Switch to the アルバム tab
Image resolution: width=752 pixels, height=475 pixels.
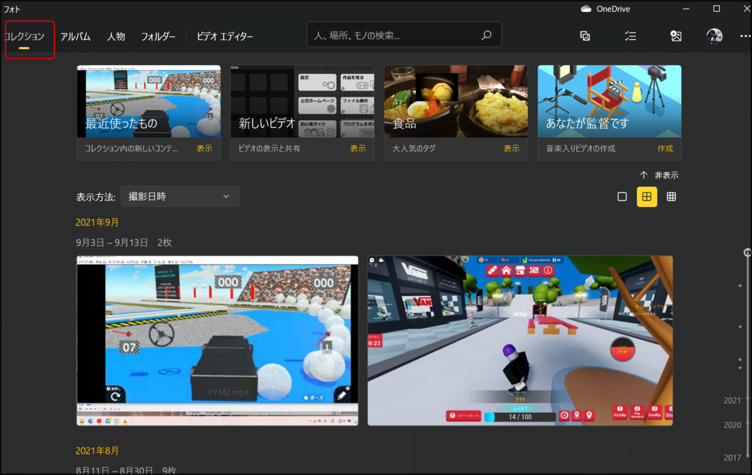(x=75, y=37)
